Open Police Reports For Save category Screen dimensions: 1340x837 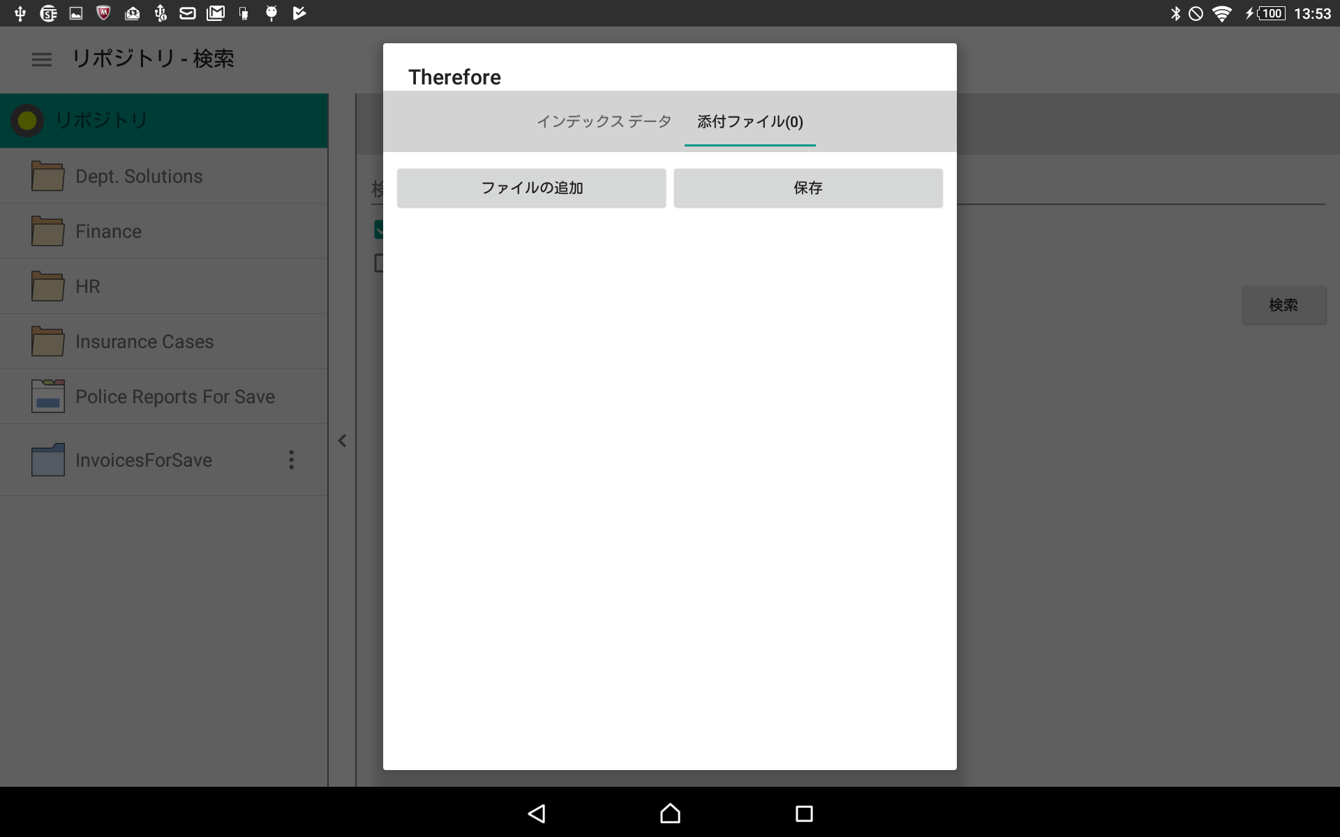click(164, 396)
